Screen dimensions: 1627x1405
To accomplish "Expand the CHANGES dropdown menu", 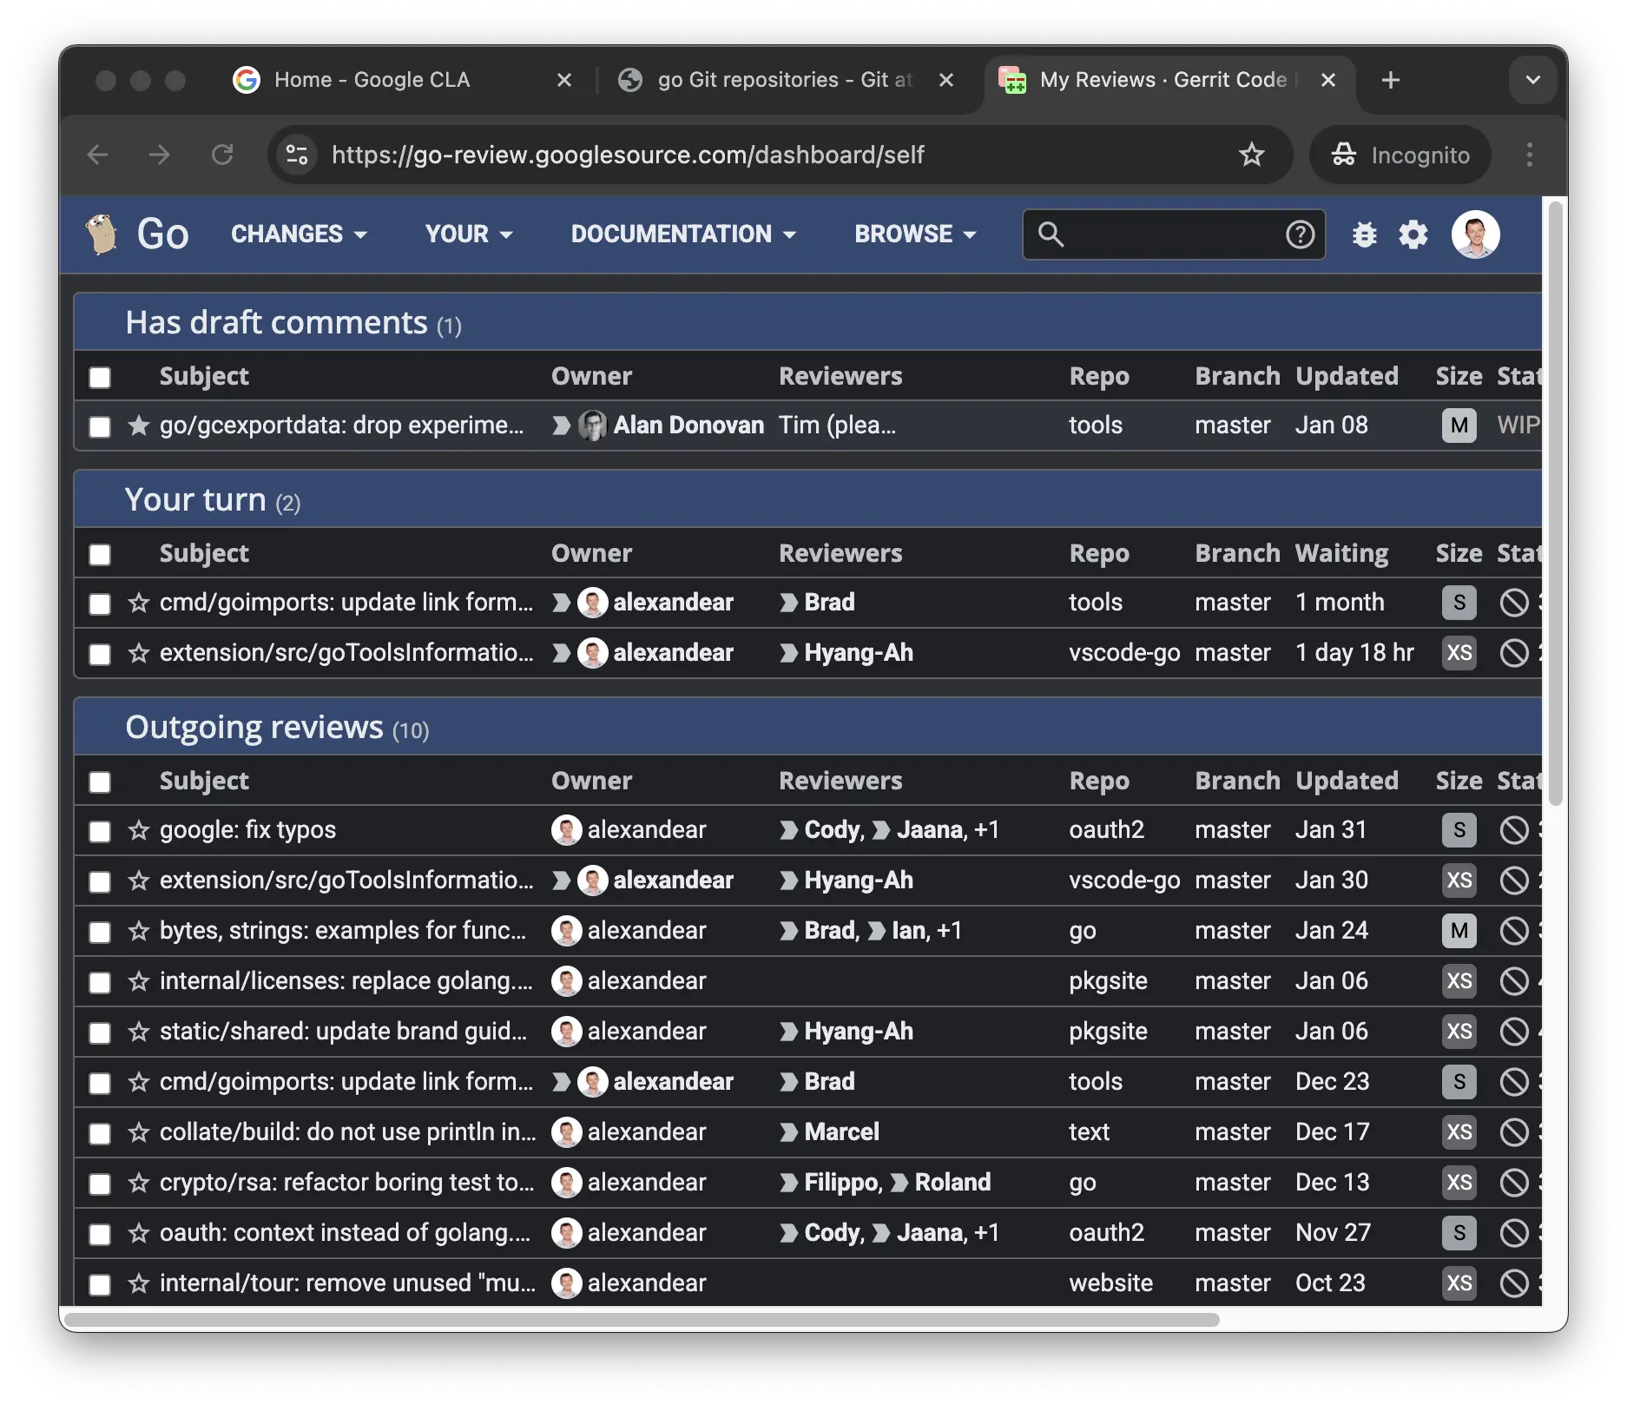I will (x=299, y=234).
